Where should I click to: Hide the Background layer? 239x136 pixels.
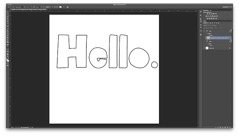204,48
